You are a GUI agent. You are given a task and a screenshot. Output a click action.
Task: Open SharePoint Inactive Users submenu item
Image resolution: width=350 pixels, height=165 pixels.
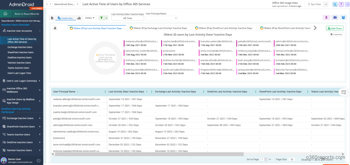tap(21, 52)
